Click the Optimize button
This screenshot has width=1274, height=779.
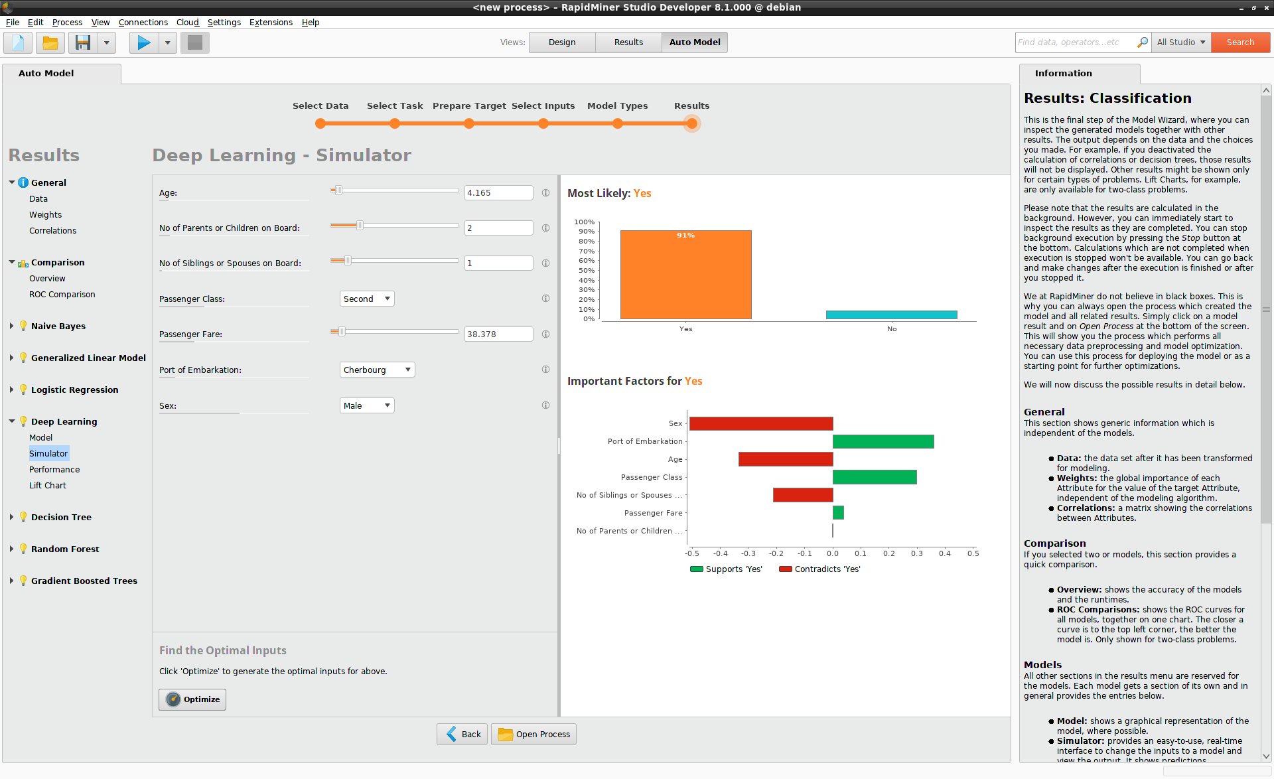(x=192, y=699)
